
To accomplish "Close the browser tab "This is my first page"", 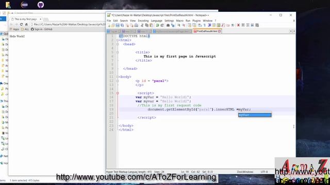I will point(40,19).
